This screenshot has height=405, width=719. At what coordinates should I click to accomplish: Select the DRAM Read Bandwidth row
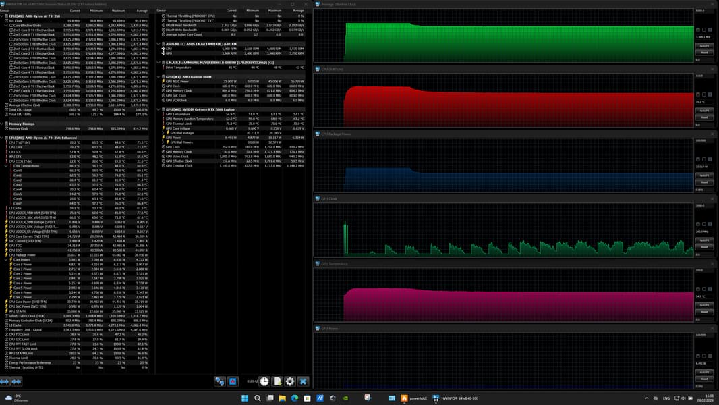point(231,25)
